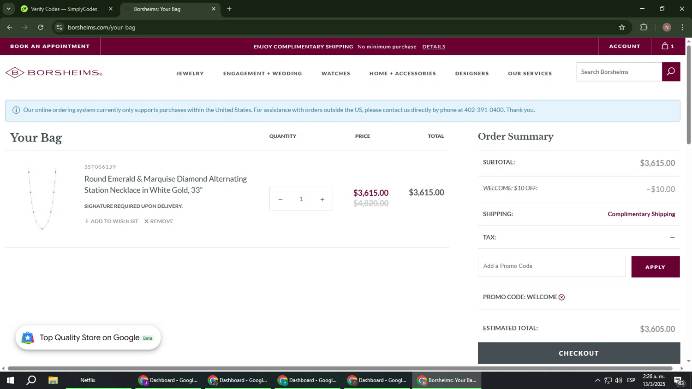Open a new browser tab
The height and width of the screenshot is (389, 692).
tap(229, 9)
